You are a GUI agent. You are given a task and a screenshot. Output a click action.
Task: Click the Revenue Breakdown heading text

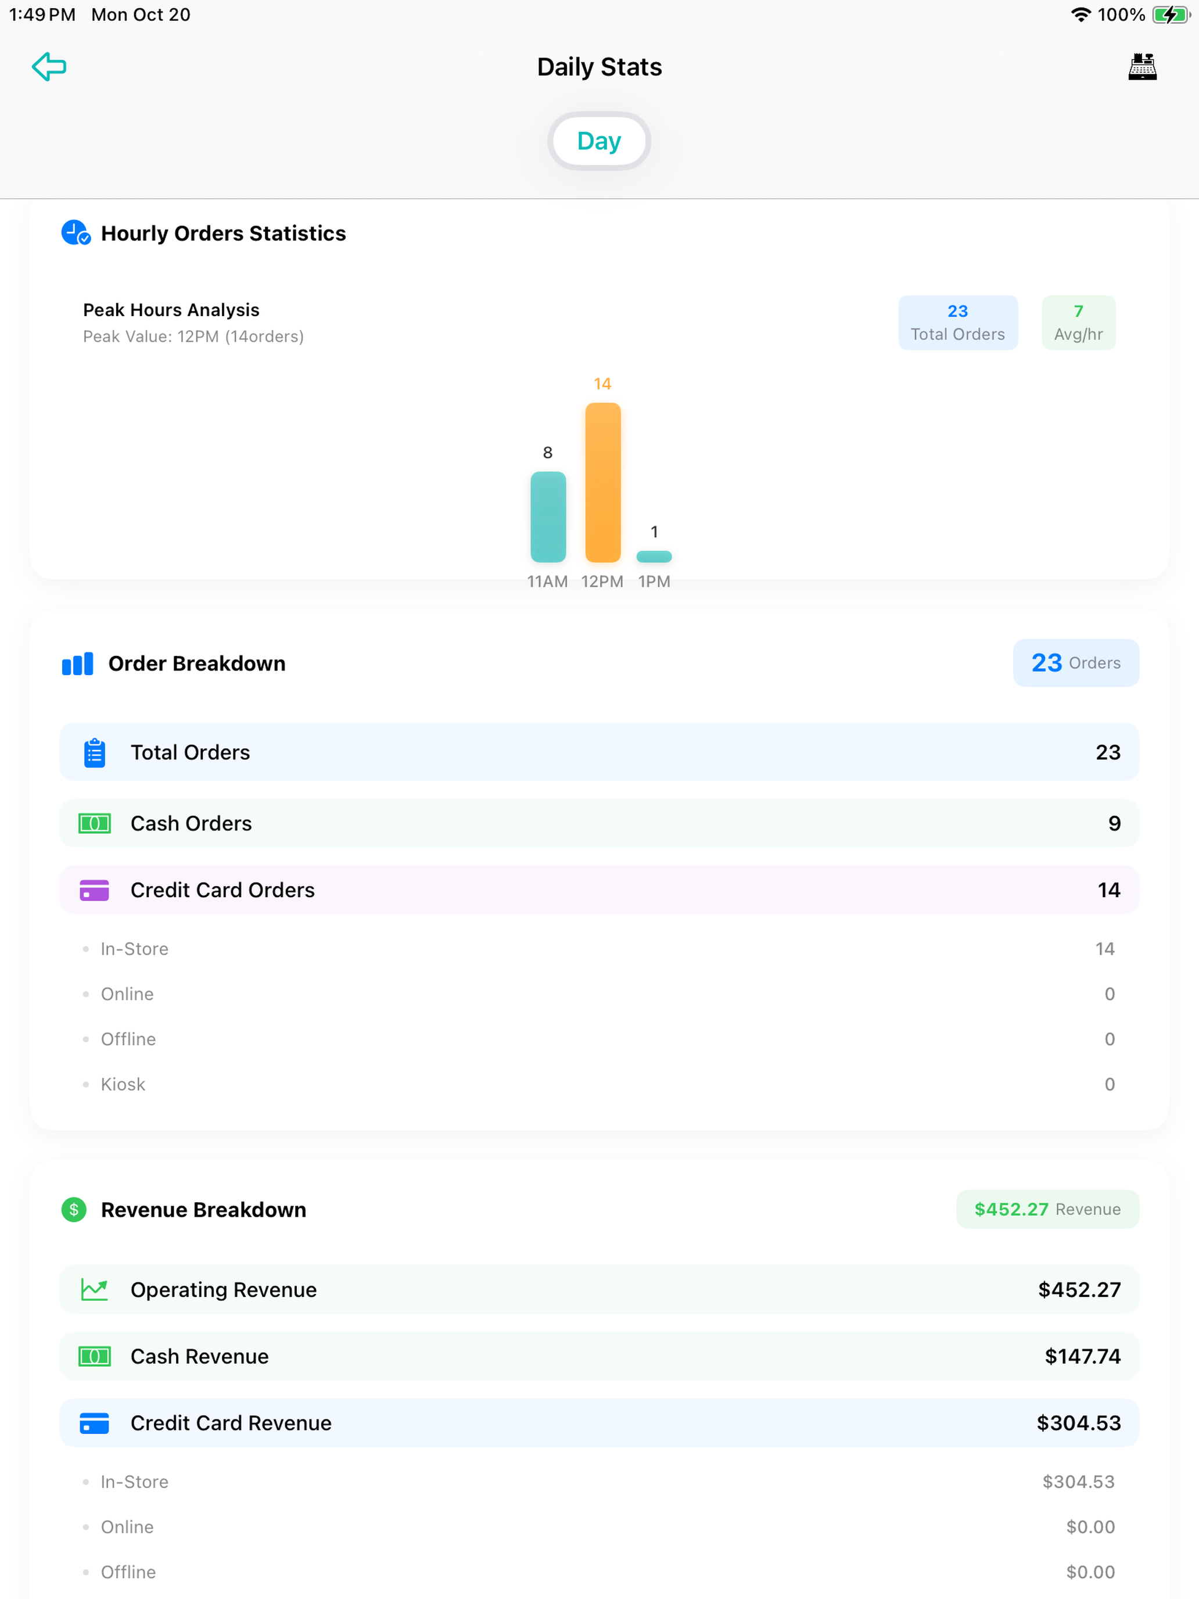(204, 1209)
